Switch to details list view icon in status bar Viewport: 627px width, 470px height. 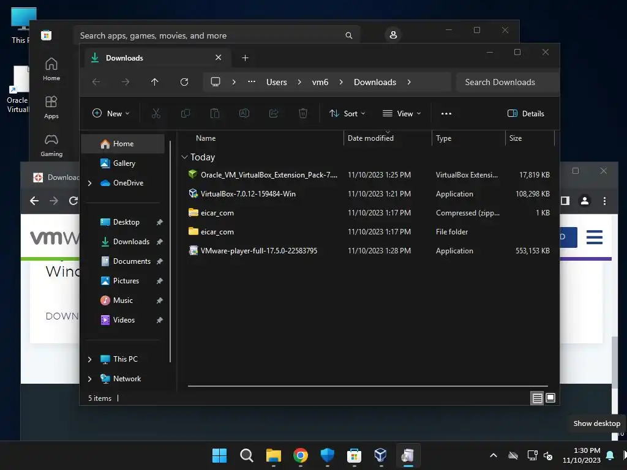point(537,398)
